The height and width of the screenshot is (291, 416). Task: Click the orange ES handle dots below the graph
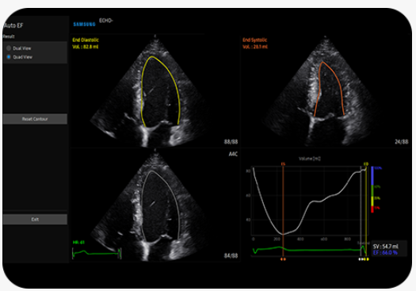pos(283,259)
